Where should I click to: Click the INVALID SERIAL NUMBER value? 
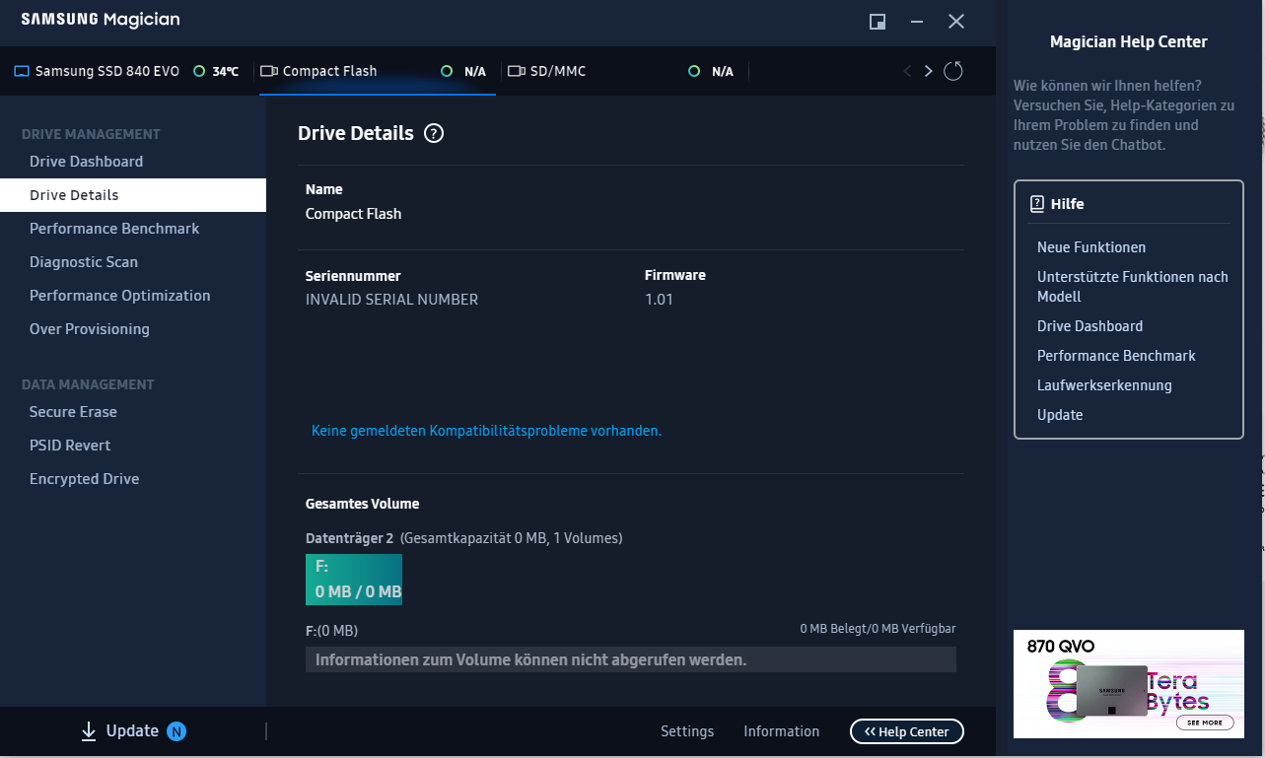click(x=391, y=300)
